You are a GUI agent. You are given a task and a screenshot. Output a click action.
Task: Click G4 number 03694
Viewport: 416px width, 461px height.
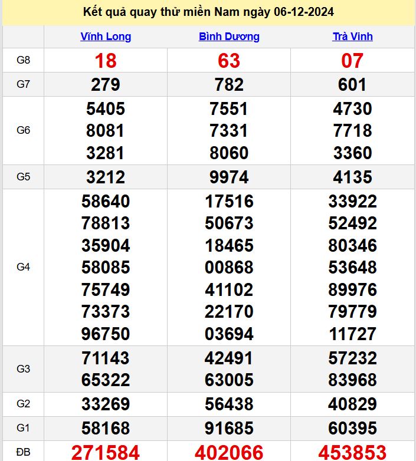229,334
